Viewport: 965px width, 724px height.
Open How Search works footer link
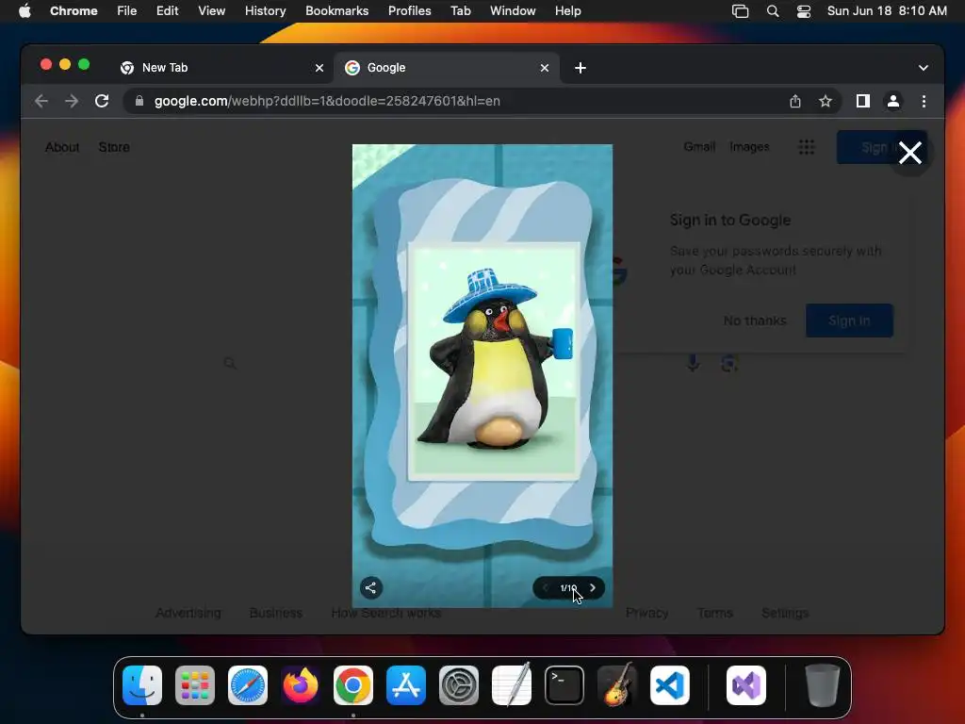[x=385, y=613]
